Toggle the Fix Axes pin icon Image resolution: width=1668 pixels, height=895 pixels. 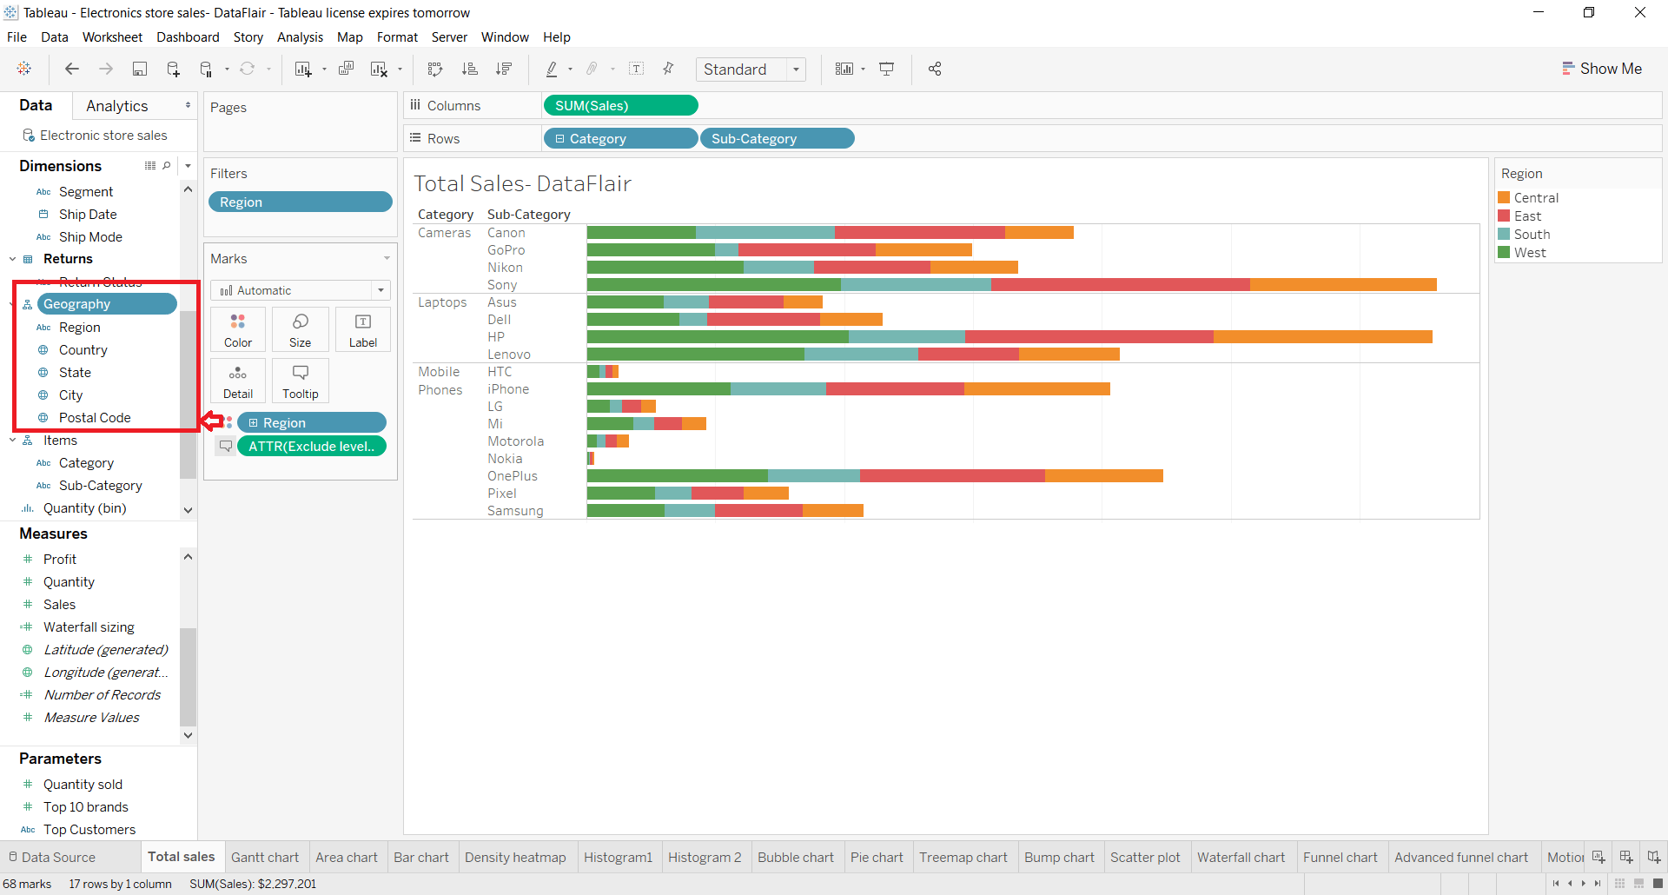coord(668,69)
